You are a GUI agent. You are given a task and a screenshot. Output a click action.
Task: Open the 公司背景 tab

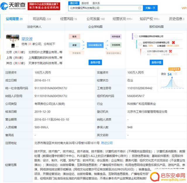pyautogui.click(x=14, y=19)
